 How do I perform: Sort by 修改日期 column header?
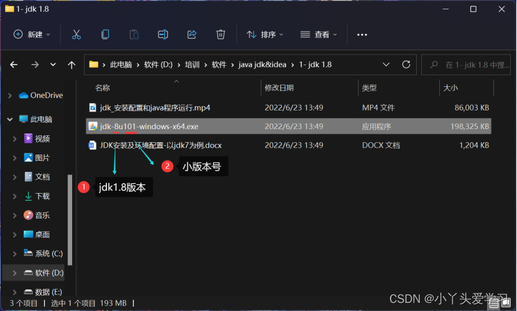click(279, 88)
